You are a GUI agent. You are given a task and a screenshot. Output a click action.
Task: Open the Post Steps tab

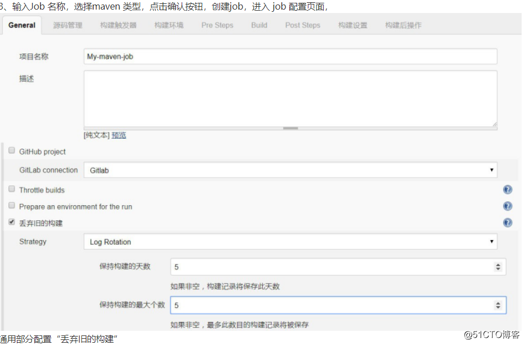303,25
